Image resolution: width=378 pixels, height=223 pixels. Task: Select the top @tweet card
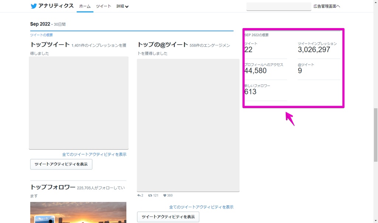(188, 126)
